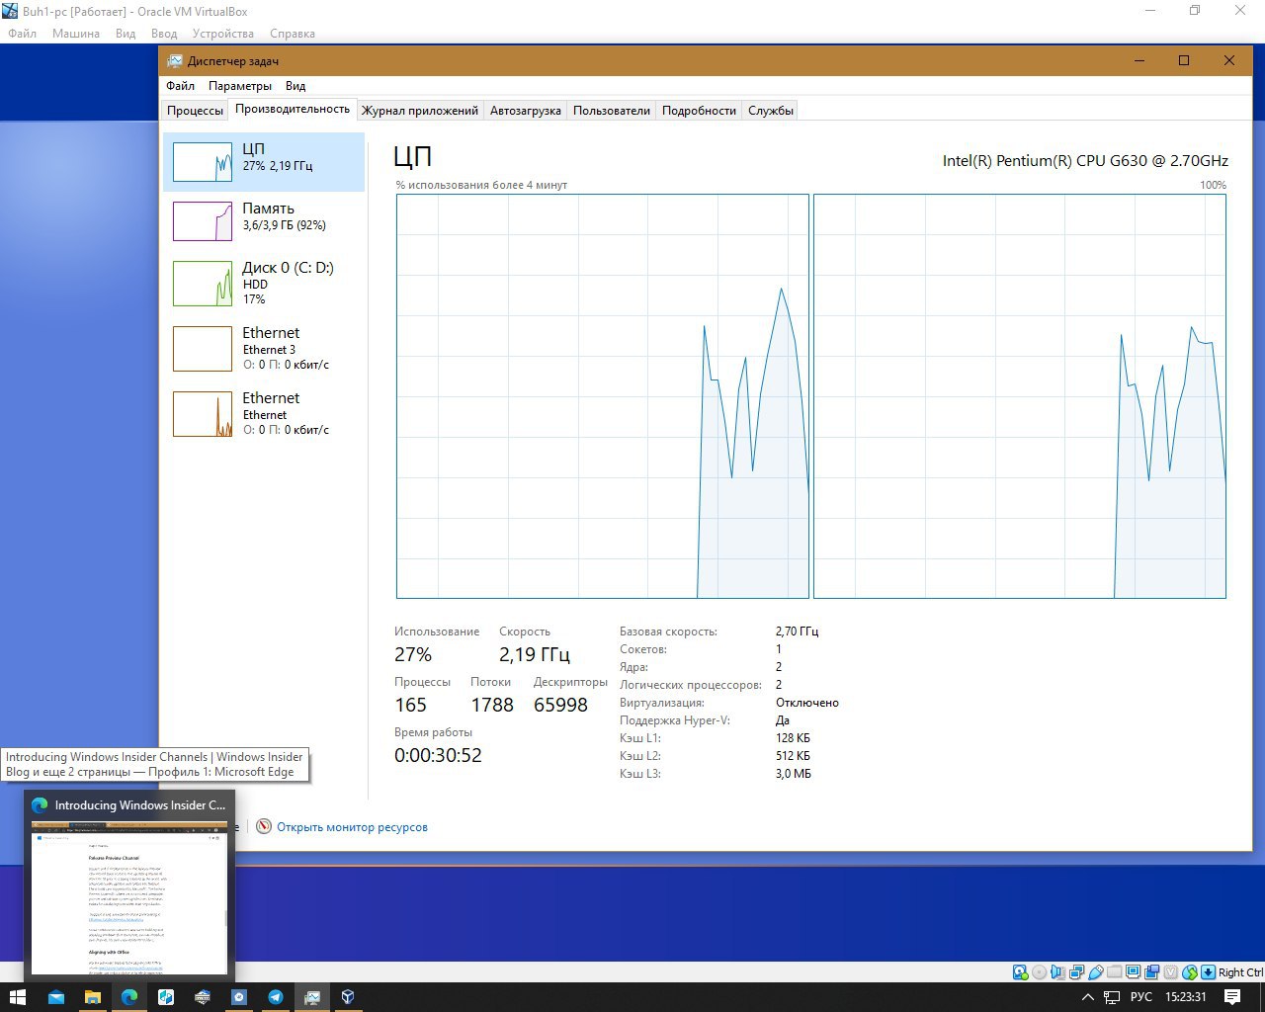1265x1012 pixels.
Task: Select the Ethernet 3 adapter item
Action: pyautogui.click(x=264, y=348)
